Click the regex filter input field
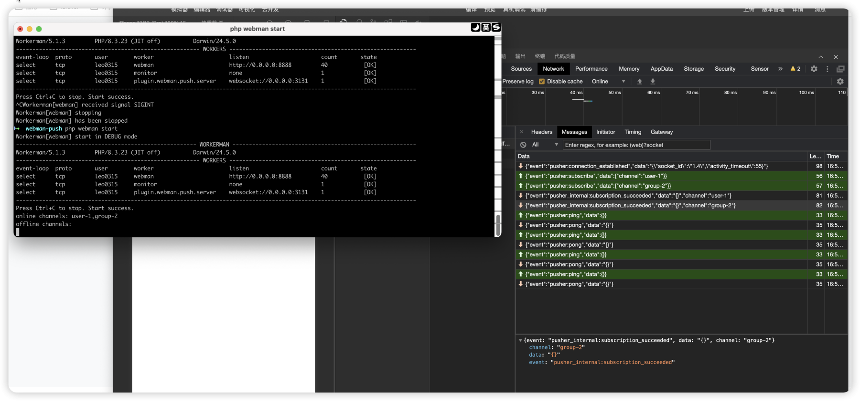The height and width of the screenshot is (401, 860). 636,145
